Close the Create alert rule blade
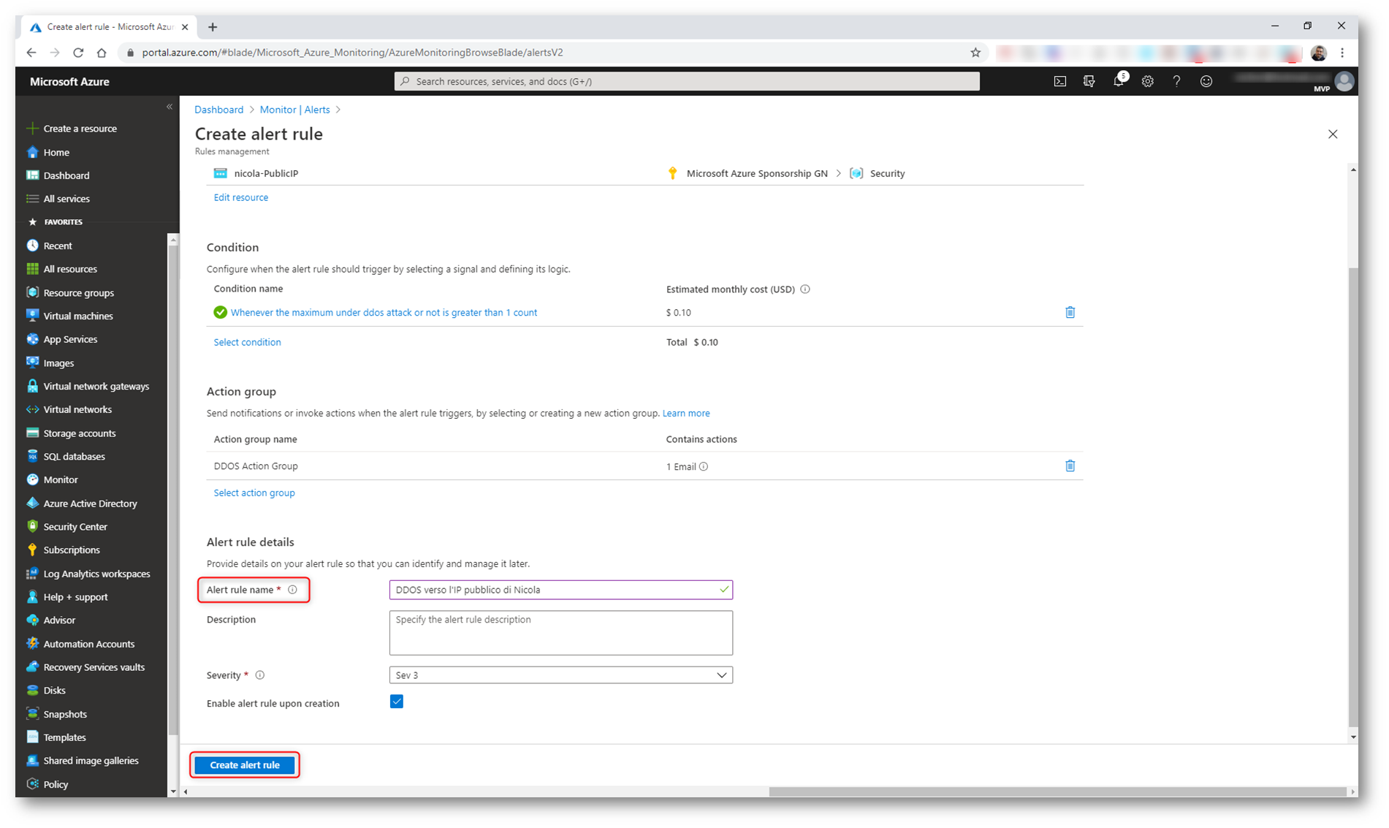Screen dimensions: 1389x828 (1333, 134)
